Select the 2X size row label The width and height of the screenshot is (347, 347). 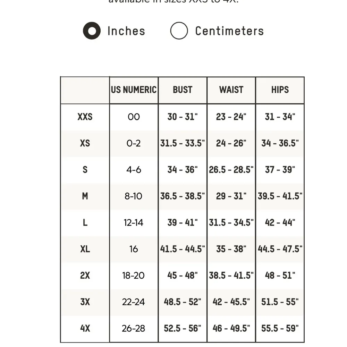(85, 276)
